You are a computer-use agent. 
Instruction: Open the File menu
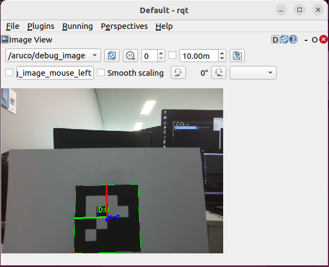click(13, 26)
